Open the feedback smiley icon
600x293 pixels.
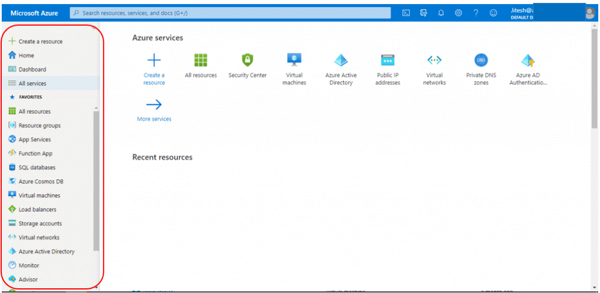point(493,13)
